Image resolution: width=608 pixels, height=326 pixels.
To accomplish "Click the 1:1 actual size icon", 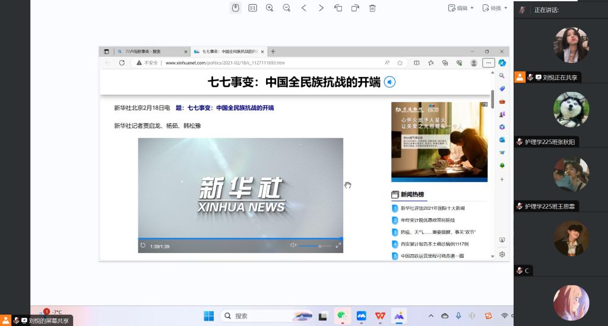I will (x=252, y=8).
